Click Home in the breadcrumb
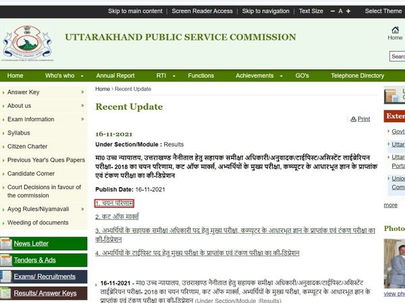This screenshot has height=303, width=405. click(103, 89)
